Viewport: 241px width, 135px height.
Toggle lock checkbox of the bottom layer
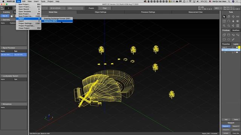[233, 52]
